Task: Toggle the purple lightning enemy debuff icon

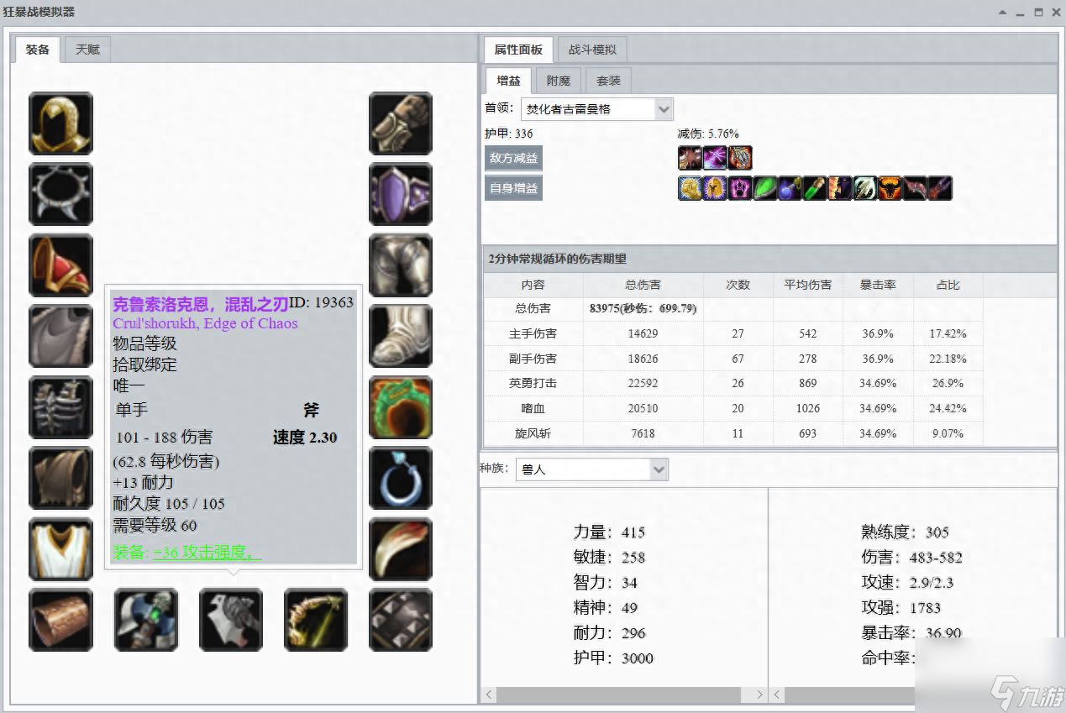Action: (x=715, y=158)
